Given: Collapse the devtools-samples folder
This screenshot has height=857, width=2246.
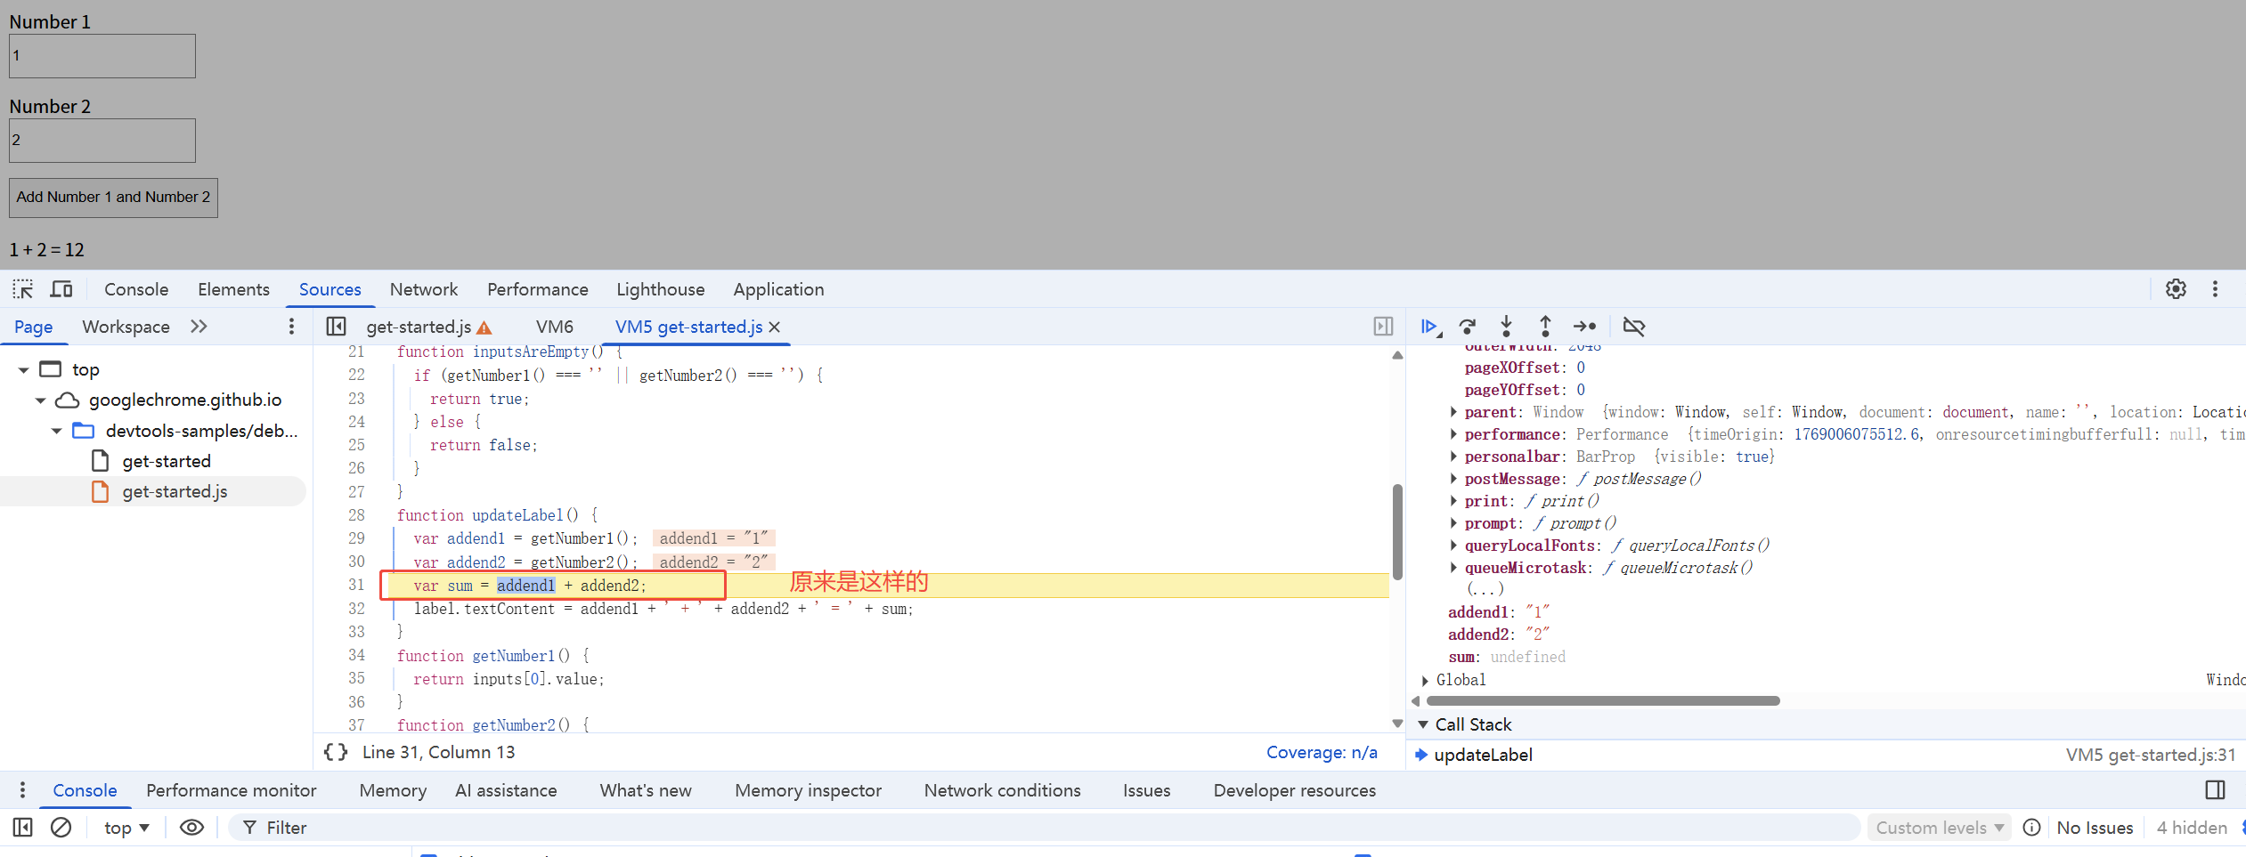Looking at the screenshot, I should pos(56,432).
